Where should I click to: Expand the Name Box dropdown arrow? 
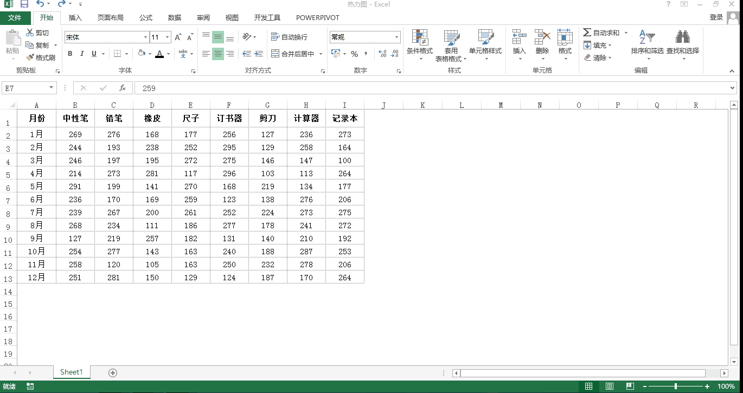click(52, 88)
